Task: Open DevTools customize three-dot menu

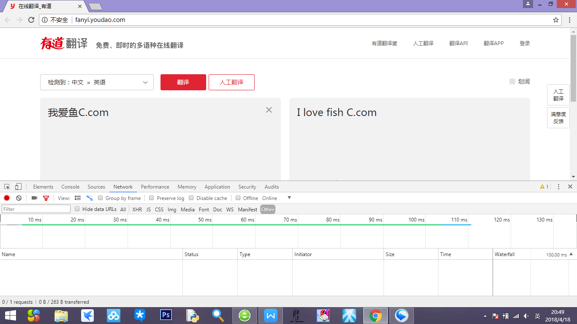Action: tap(558, 186)
